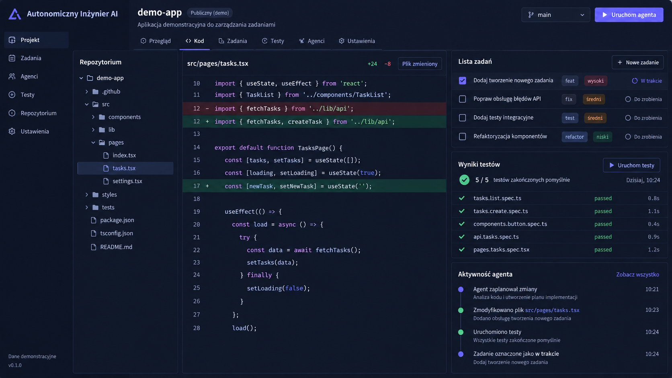Click the W trakcie status icon
Image resolution: width=672 pixels, height=378 pixels.
pyautogui.click(x=635, y=81)
